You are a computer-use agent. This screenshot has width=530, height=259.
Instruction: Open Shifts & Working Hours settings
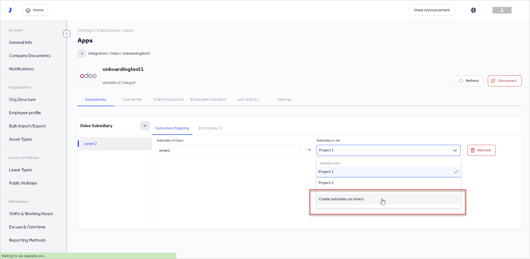[x=31, y=213]
